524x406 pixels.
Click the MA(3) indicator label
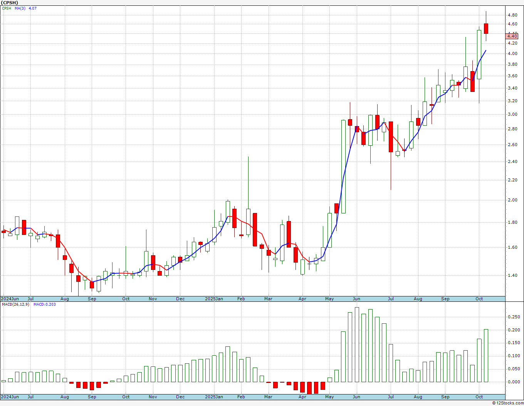[x=20, y=8]
